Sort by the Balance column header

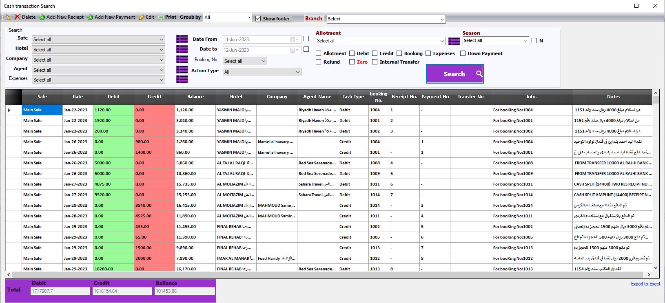195,97
